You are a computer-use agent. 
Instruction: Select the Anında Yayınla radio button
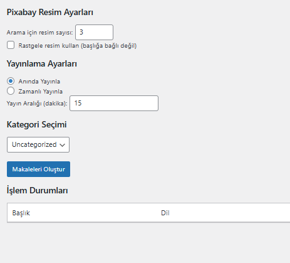pyautogui.click(x=11, y=81)
